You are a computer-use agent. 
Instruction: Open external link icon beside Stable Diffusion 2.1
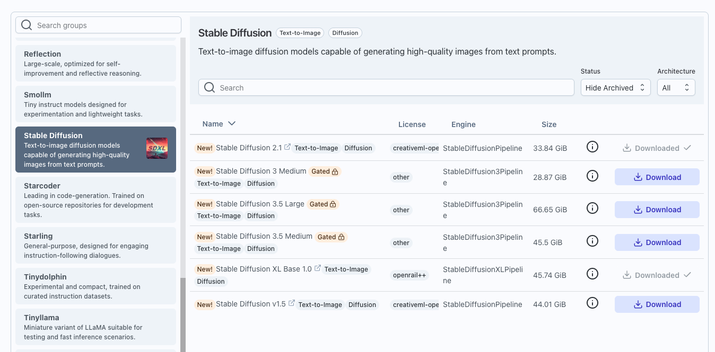click(x=287, y=147)
